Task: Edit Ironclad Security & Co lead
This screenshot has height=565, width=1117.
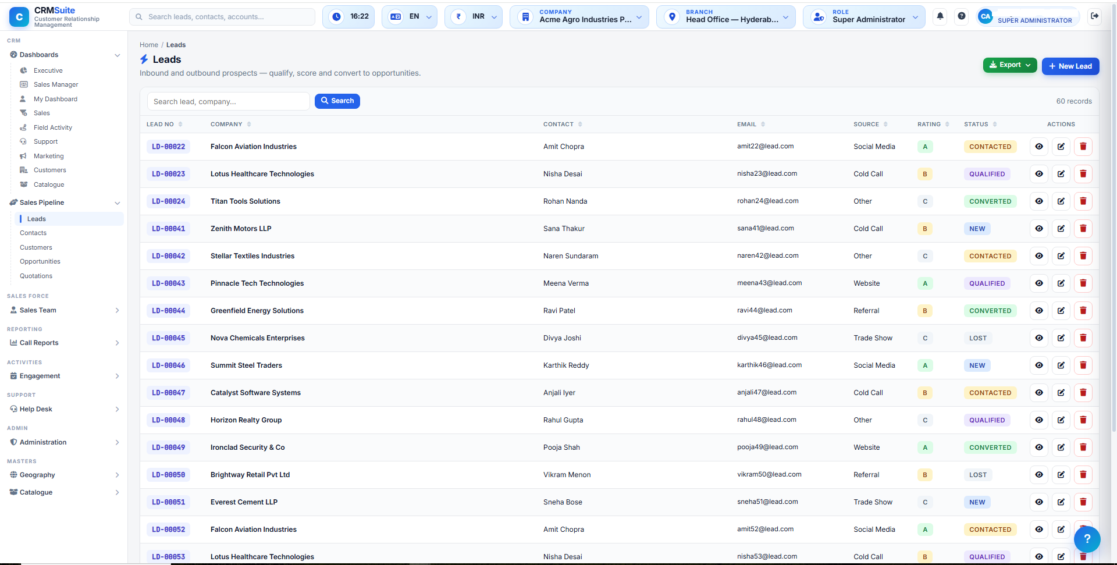Action: tap(1061, 447)
